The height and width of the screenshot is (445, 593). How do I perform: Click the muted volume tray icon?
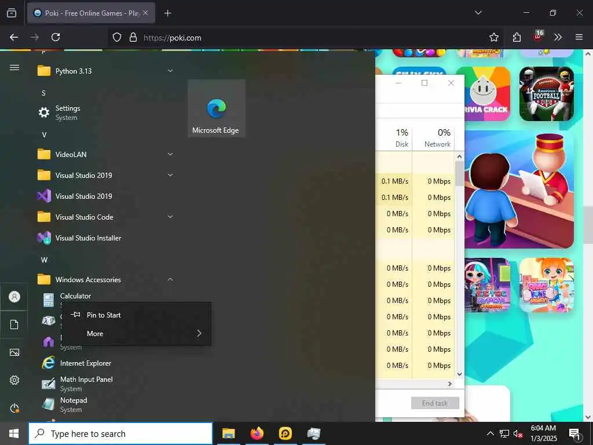518,433
